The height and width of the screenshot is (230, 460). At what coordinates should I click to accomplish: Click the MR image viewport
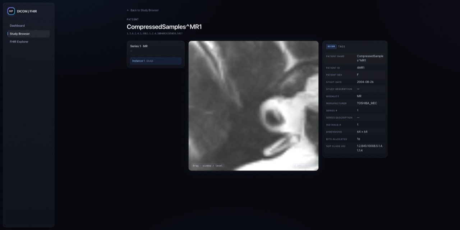253,106
